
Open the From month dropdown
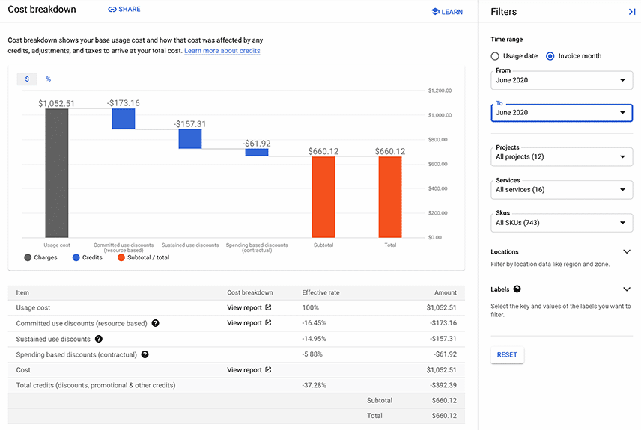tap(562, 80)
